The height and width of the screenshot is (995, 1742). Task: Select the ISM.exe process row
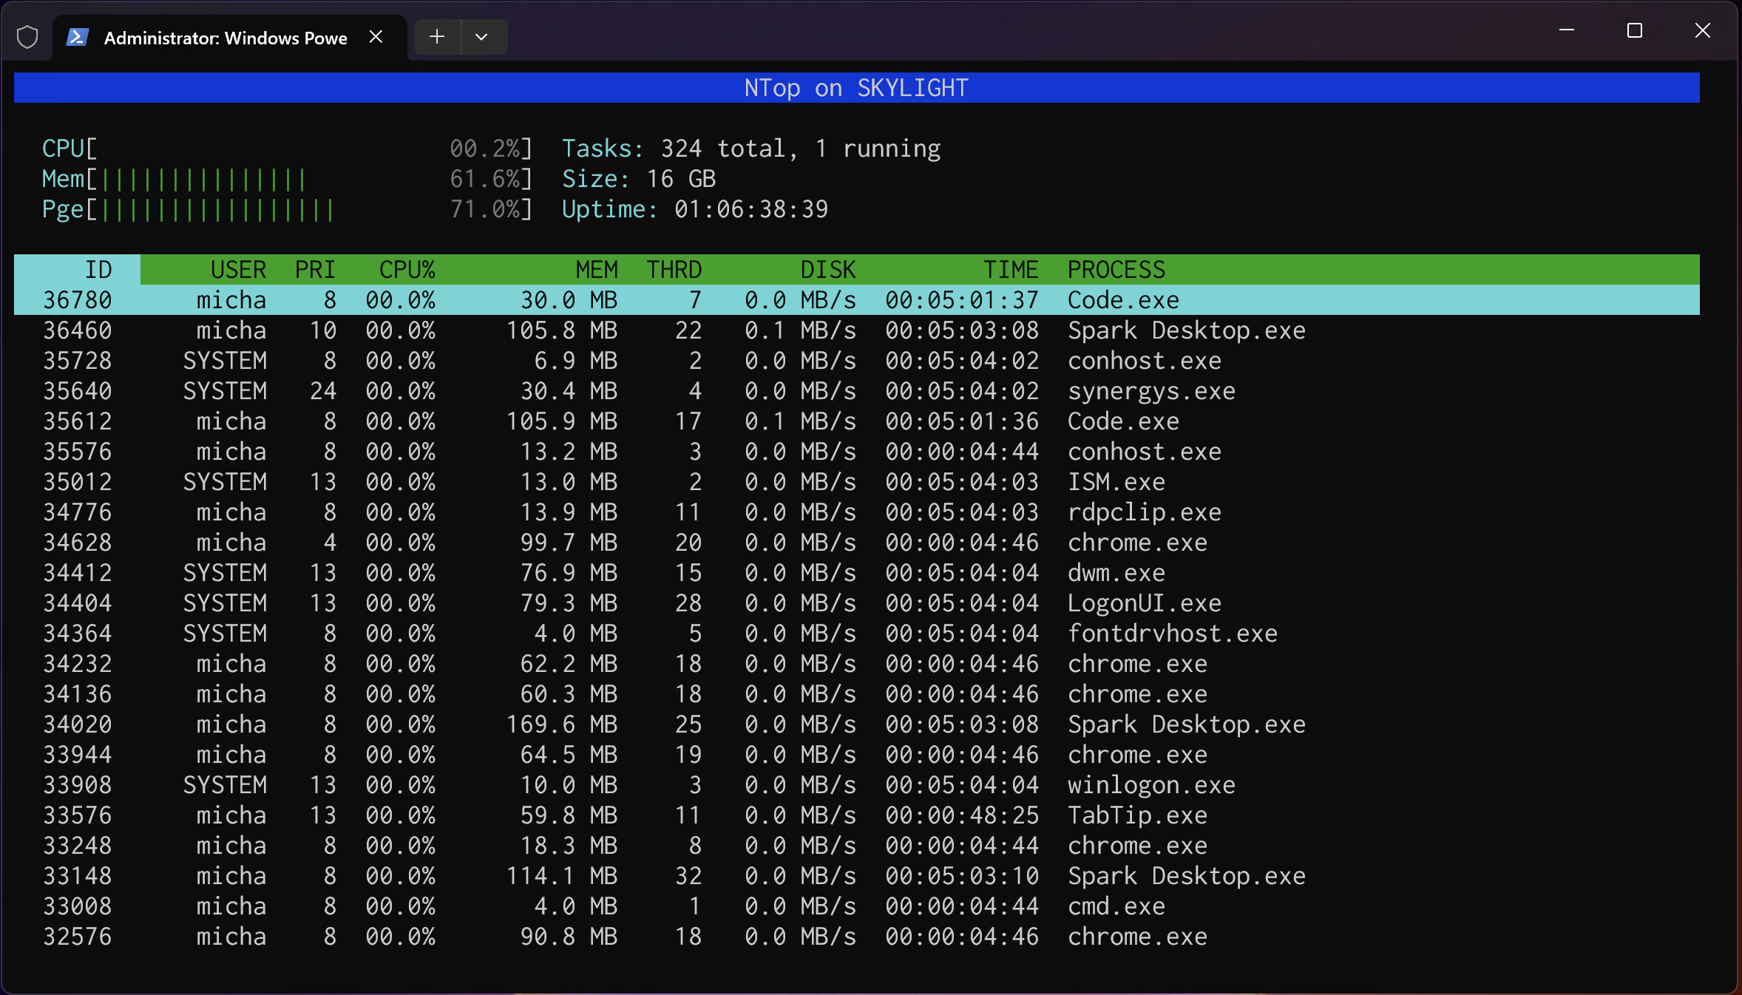click(x=856, y=482)
